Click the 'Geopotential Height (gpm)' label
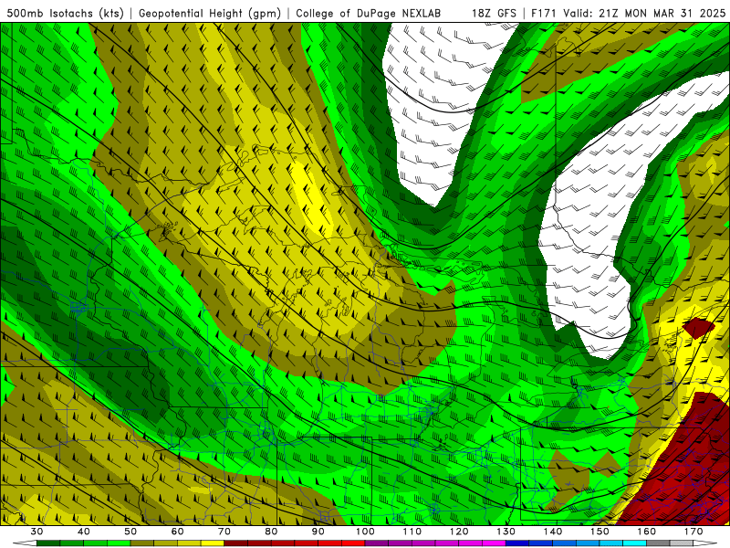Screen dimensions: 730x548 (210, 14)
